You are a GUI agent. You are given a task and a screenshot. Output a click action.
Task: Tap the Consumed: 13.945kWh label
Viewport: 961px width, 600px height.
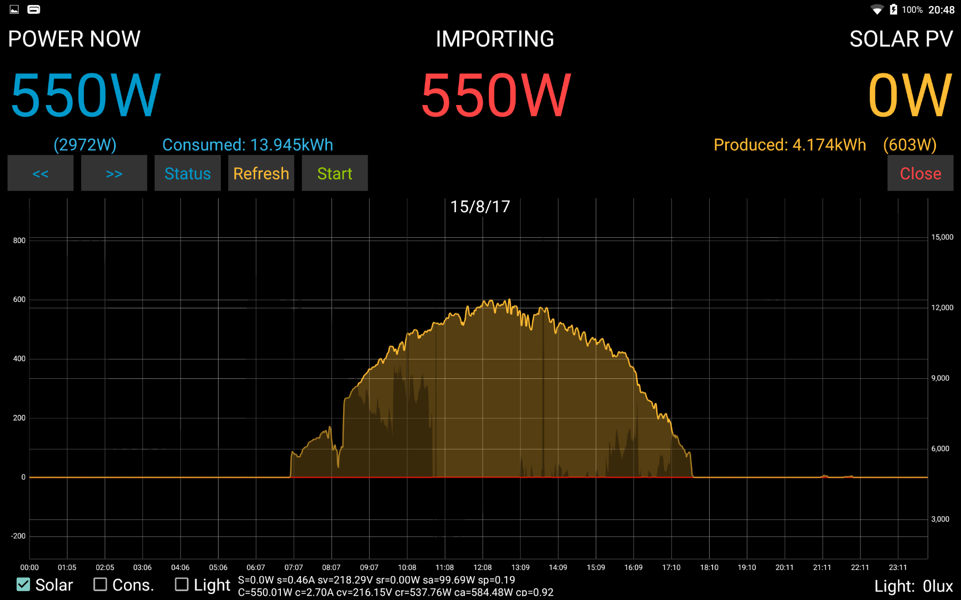(x=247, y=144)
